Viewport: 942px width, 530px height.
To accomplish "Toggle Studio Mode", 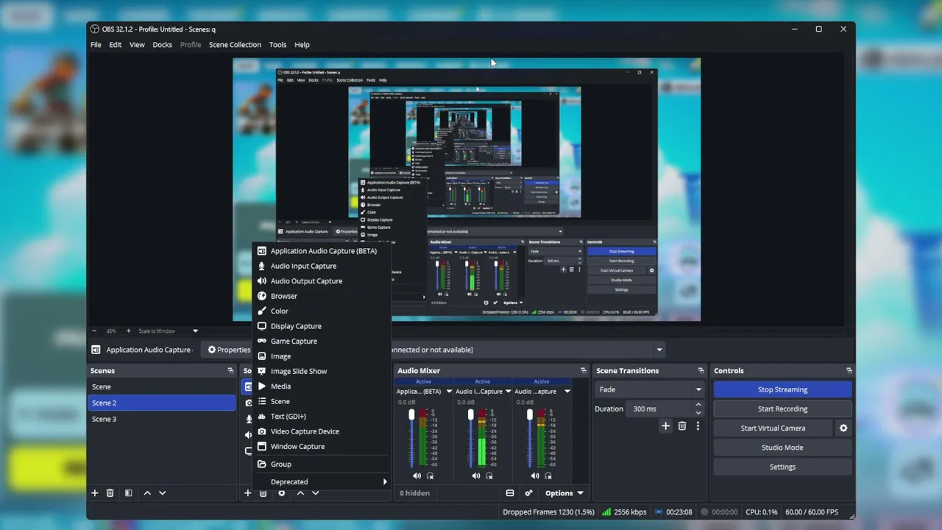I will coord(782,448).
